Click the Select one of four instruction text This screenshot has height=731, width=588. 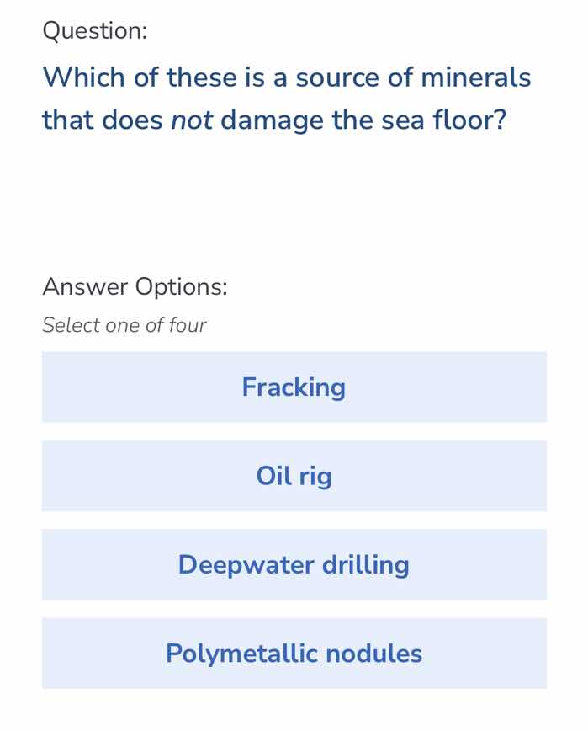click(124, 325)
